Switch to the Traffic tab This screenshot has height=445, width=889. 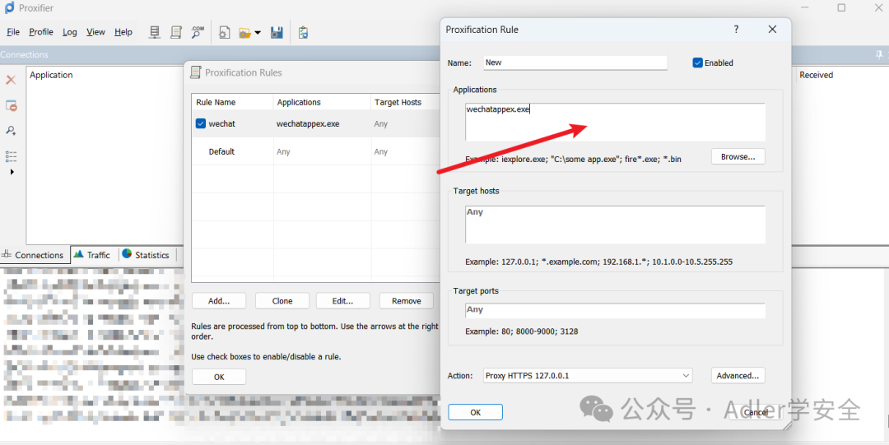click(92, 255)
